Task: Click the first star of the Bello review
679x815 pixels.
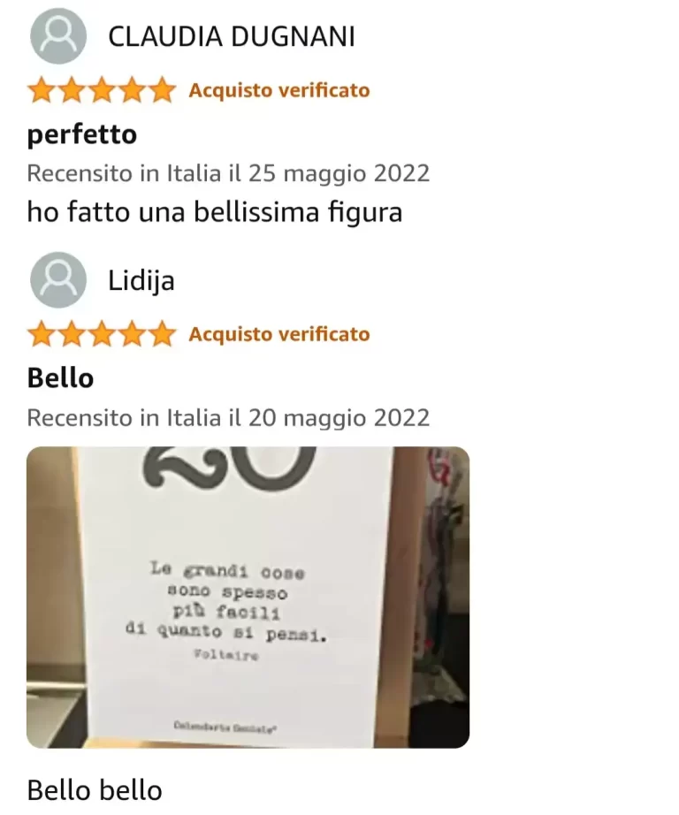Action: 42,334
